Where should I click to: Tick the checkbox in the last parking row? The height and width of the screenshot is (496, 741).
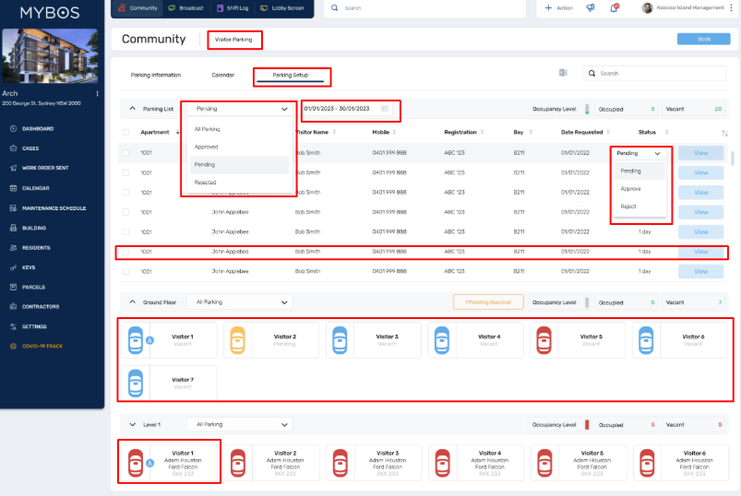pyautogui.click(x=125, y=271)
